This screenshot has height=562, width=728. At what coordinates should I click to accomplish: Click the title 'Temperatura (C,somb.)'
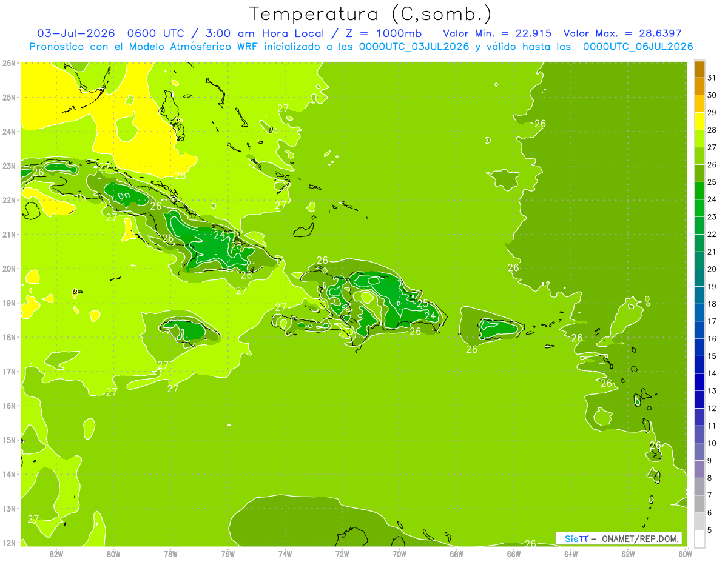371,15
